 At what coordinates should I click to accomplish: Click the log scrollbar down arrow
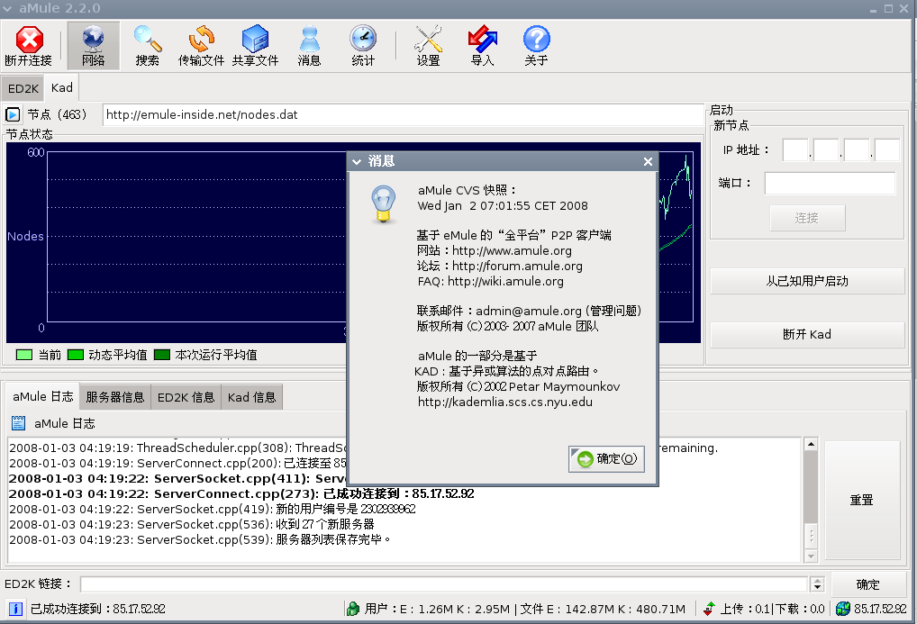pyautogui.click(x=811, y=556)
